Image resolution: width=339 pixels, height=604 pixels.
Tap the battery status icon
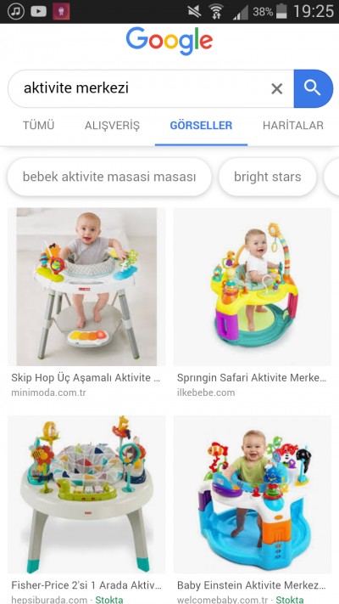tap(281, 11)
